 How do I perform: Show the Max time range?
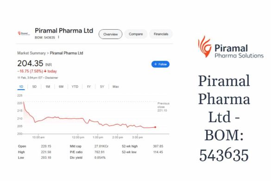pyautogui.click(x=116, y=87)
